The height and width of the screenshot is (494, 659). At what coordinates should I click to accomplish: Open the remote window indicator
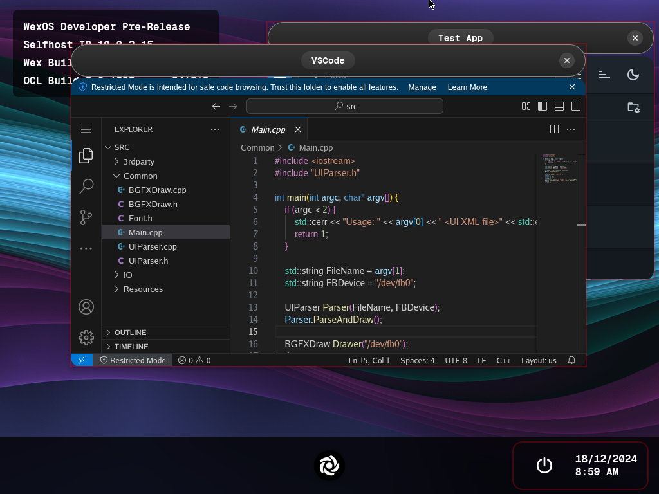pos(82,360)
